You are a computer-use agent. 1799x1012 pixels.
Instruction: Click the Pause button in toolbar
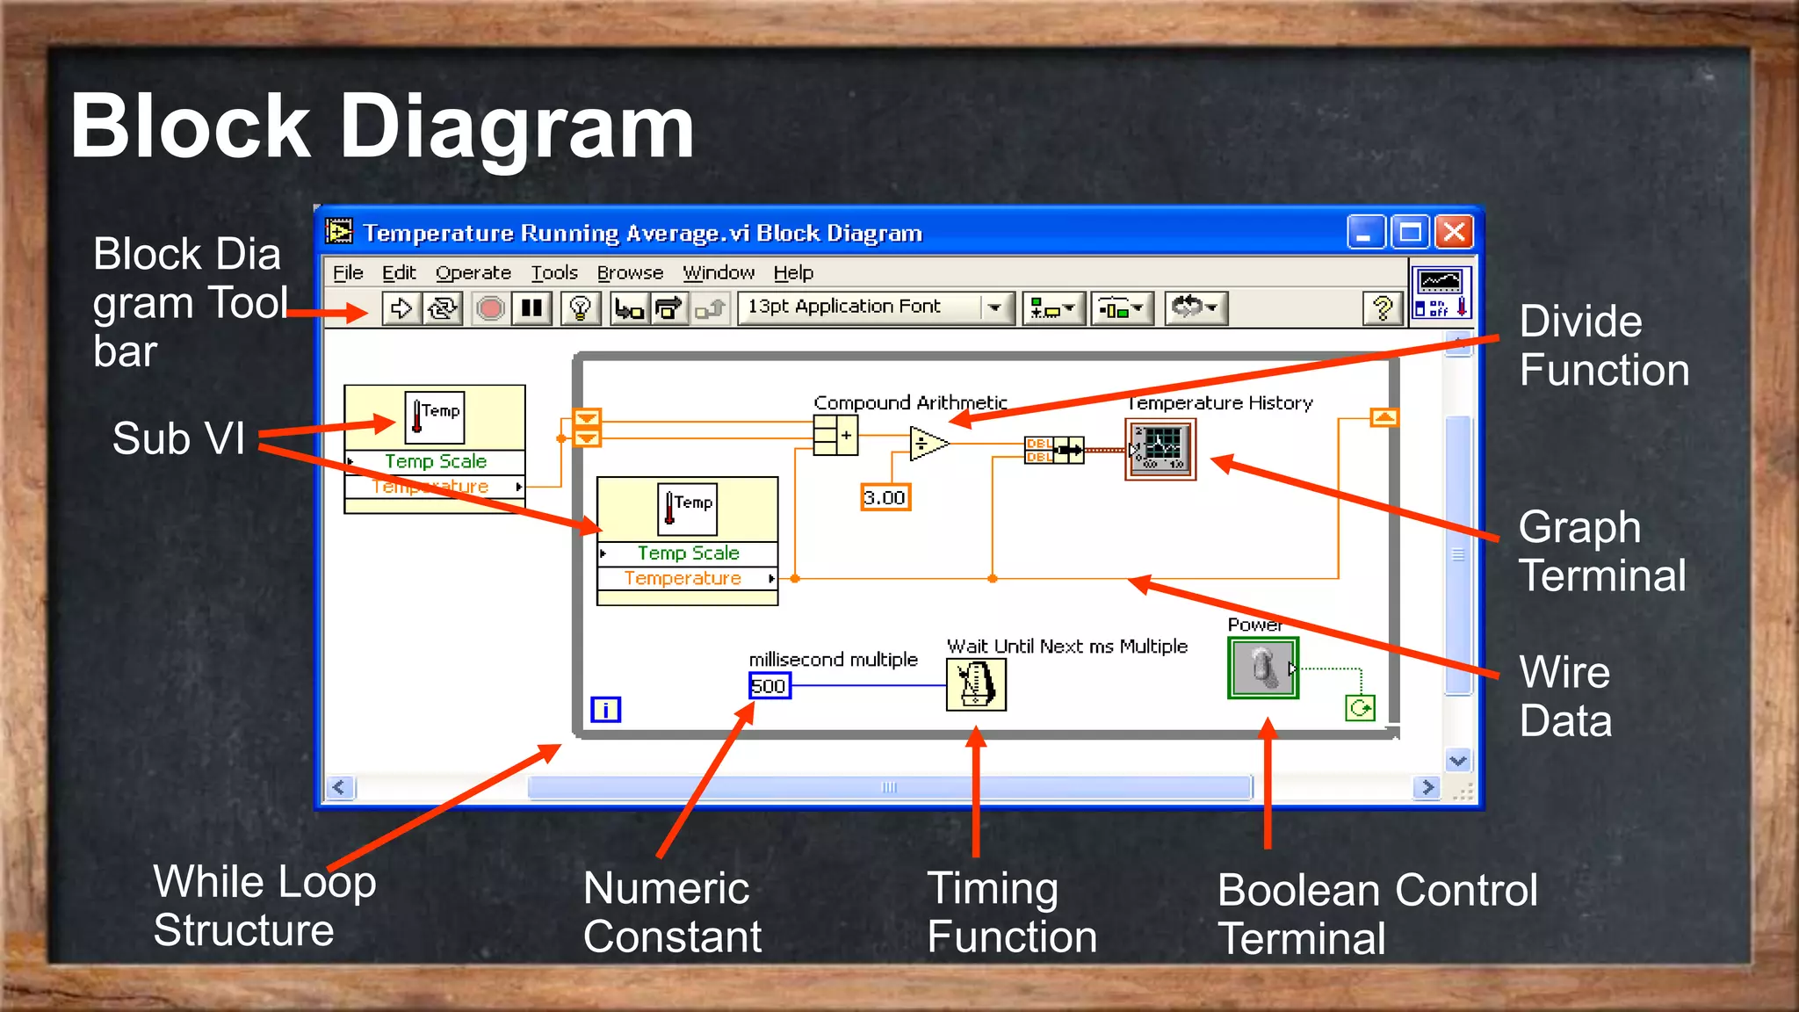point(531,308)
